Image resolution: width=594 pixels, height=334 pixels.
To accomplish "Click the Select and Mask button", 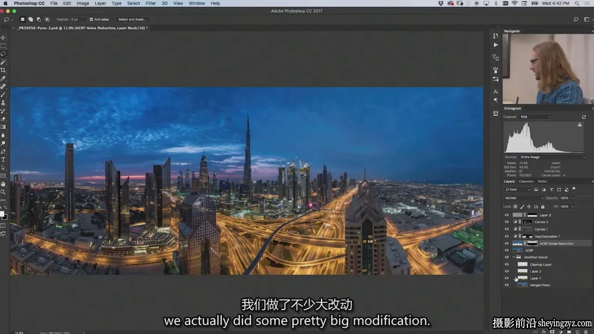I will tap(132, 19).
